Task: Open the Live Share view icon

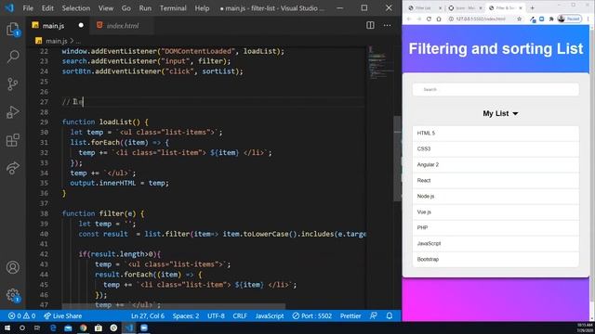Action: coord(12,168)
